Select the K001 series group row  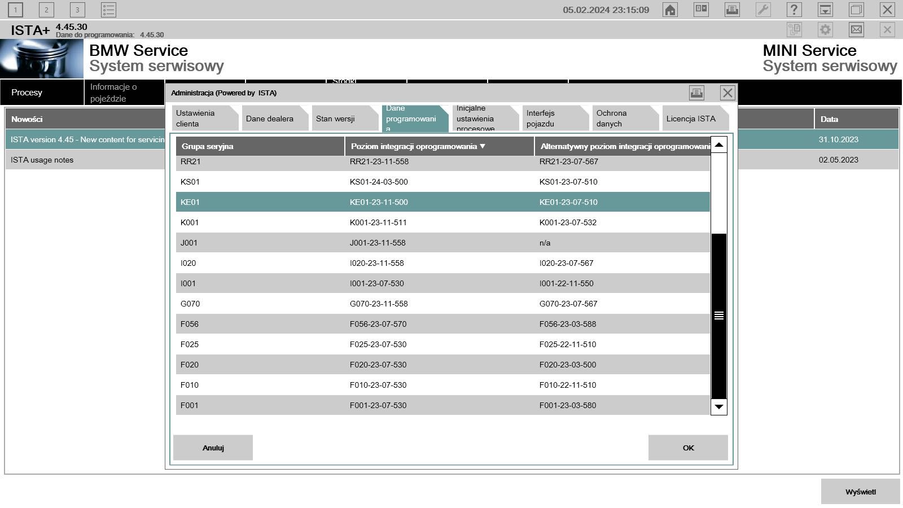tap(443, 222)
